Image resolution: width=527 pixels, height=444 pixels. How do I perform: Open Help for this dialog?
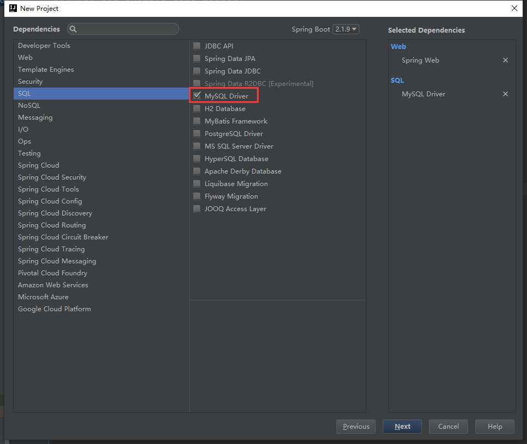[x=495, y=426]
